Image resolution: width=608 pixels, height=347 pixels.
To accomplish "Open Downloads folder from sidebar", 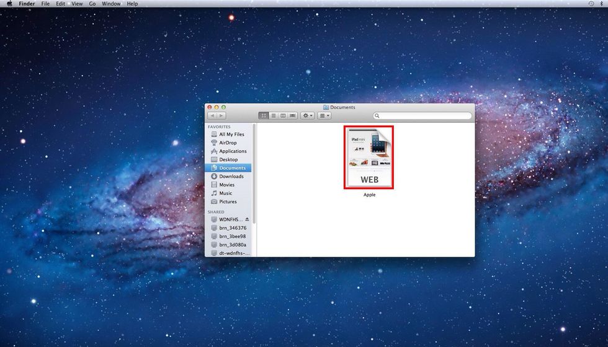I will click(x=231, y=177).
